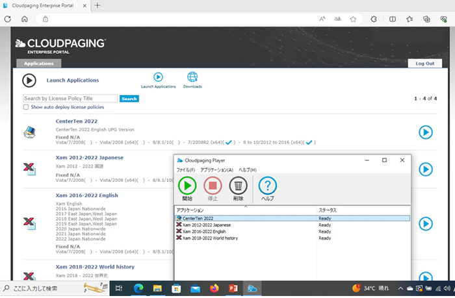Select Xam 2016-2022 English row in Player list
The width and height of the screenshot is (455, 298).
[x=292, y=232]
